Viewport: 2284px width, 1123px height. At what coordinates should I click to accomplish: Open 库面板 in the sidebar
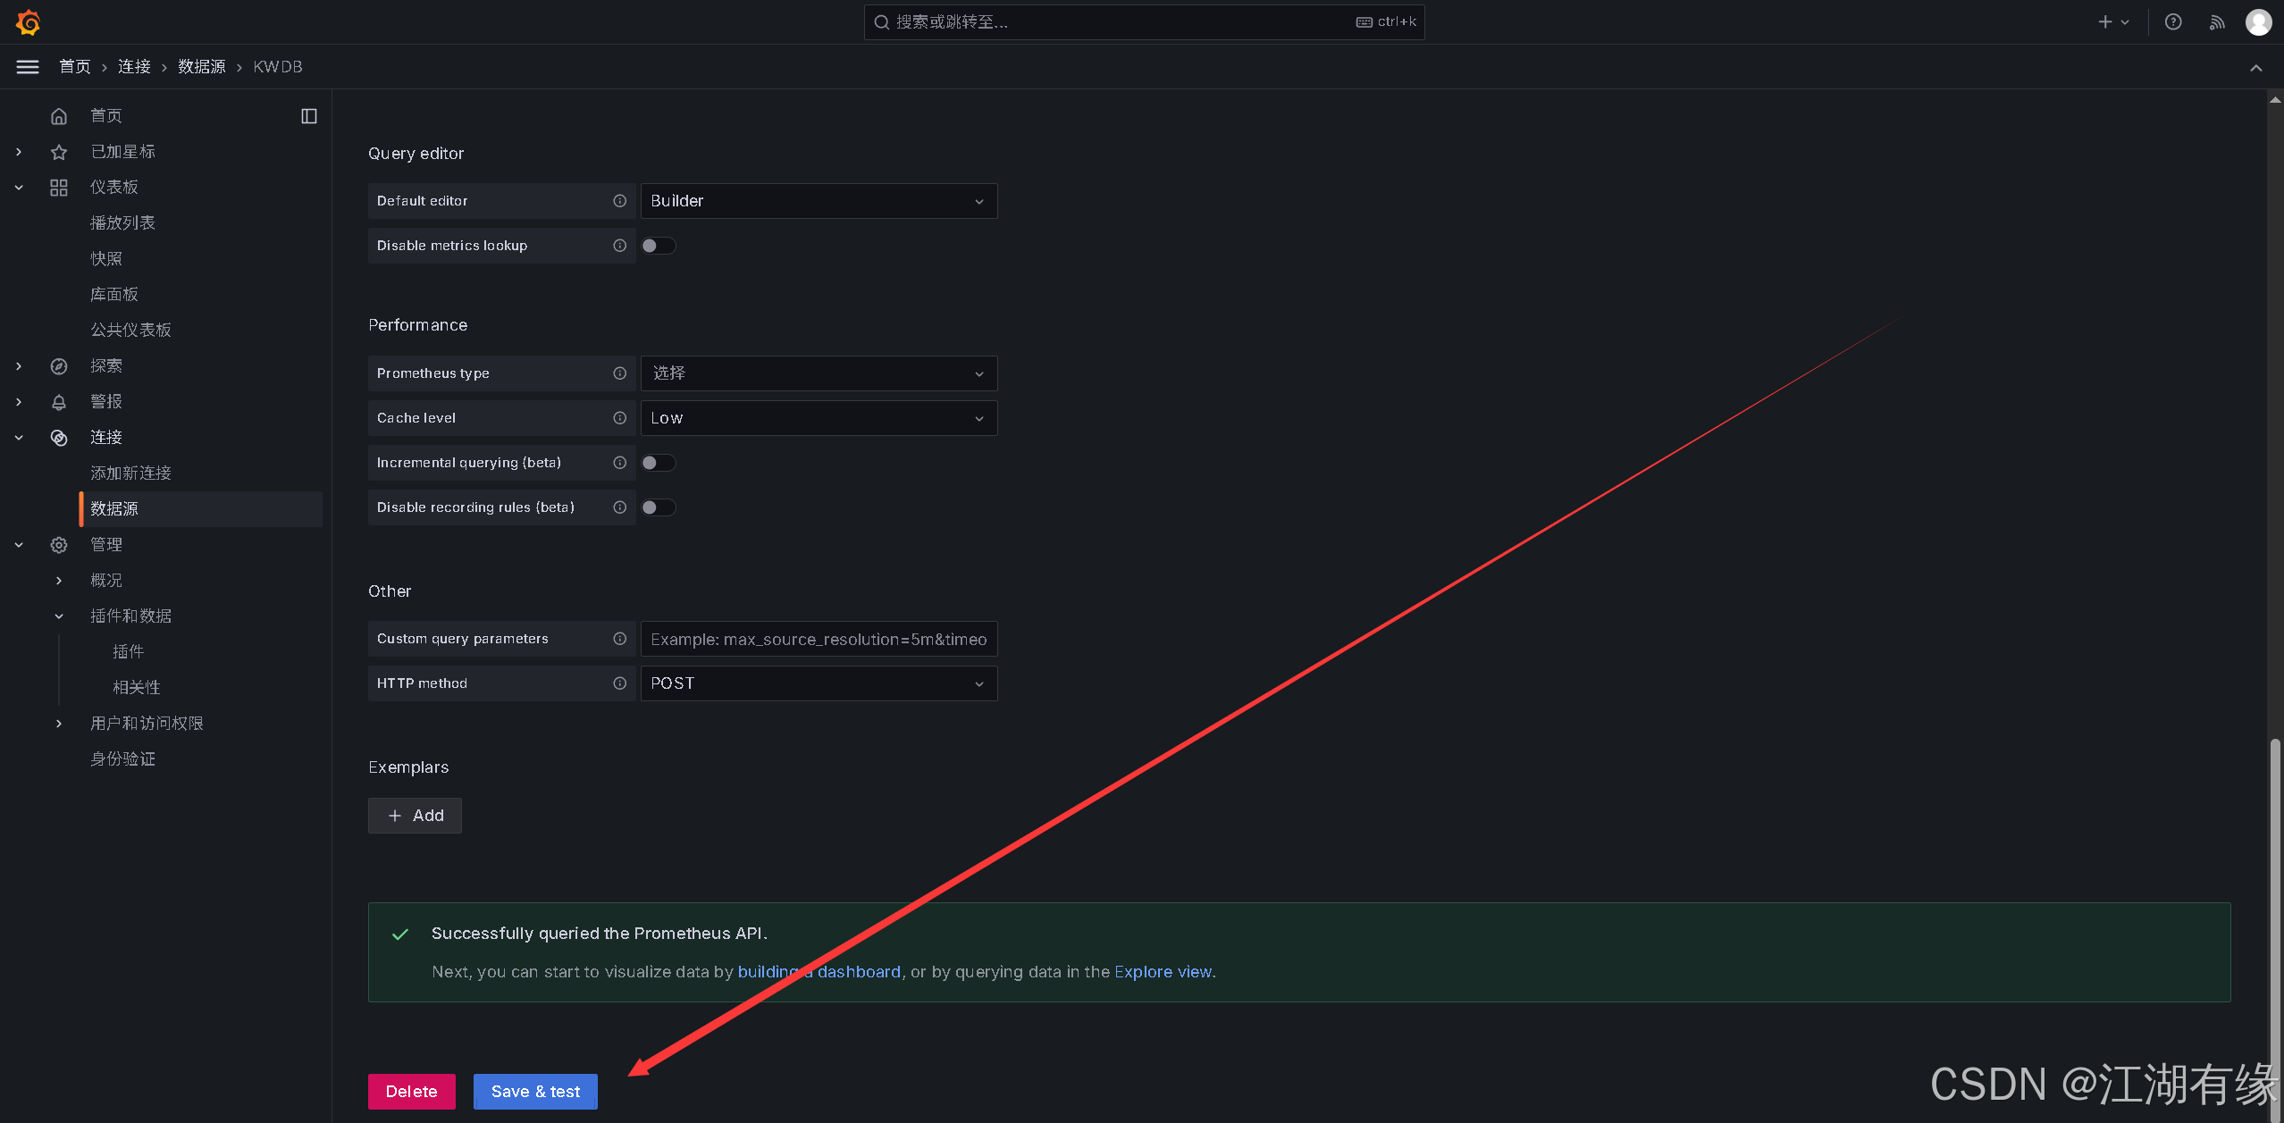pos(114,295)
